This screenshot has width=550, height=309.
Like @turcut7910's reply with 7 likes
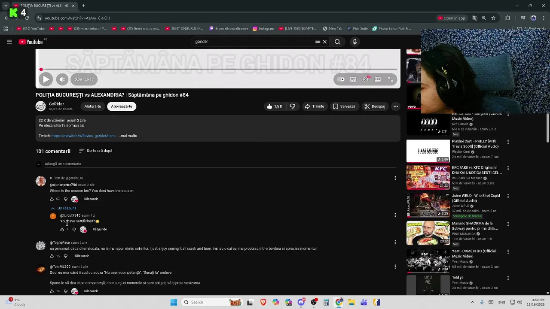[62, 230]
